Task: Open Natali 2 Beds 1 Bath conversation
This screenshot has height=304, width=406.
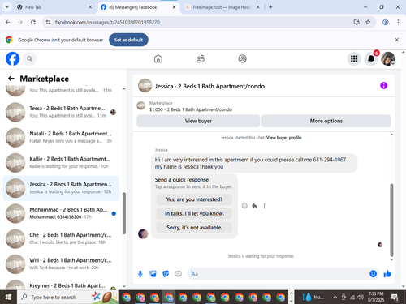Action: [61, 137]
